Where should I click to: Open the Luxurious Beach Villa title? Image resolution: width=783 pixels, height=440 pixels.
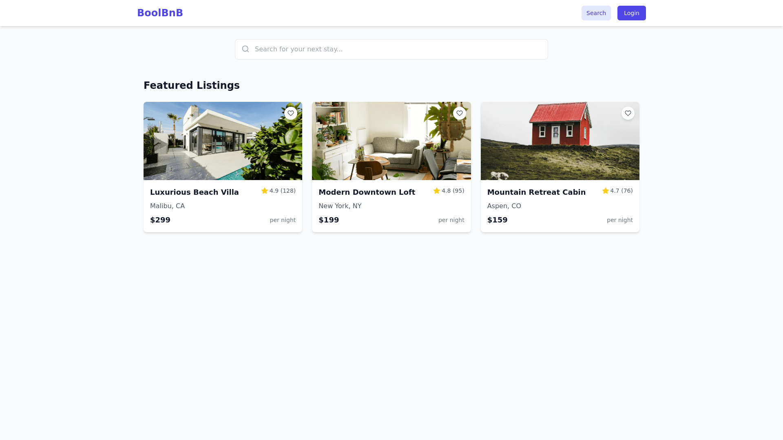[x=194, y=192]
